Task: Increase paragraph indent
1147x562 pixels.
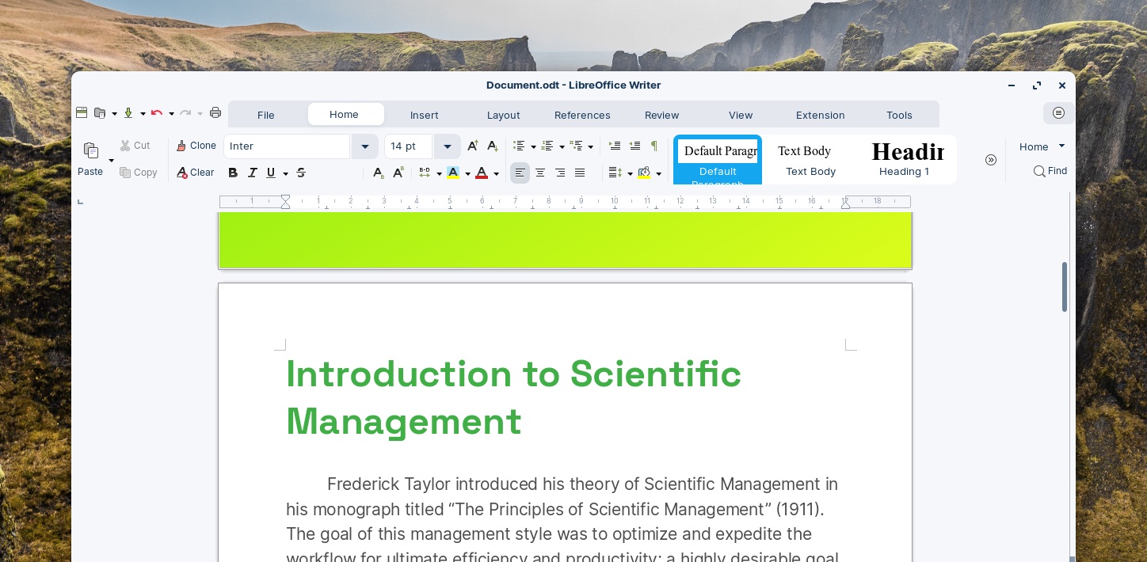Action: coord(615,146)
